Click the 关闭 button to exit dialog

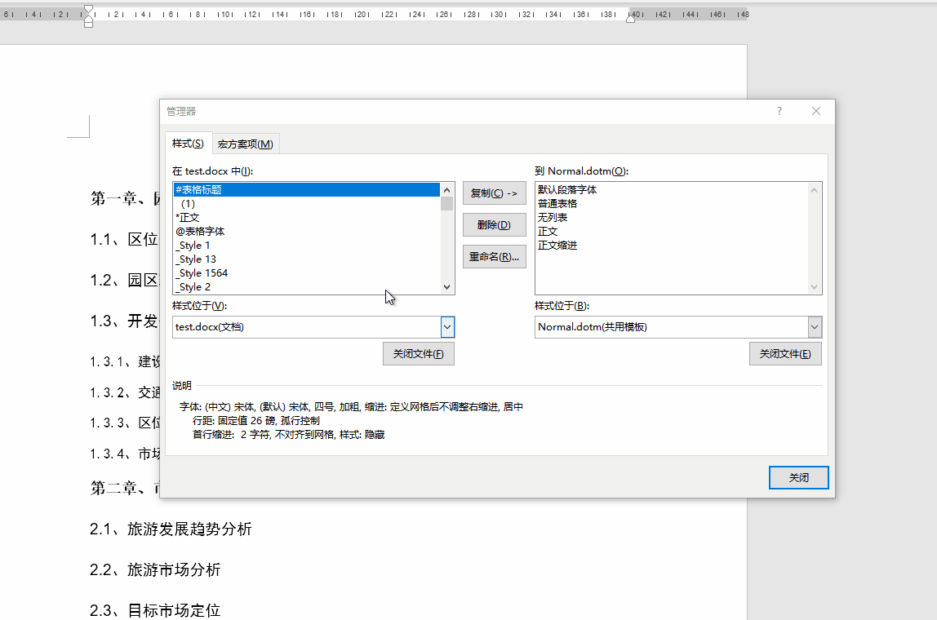pyautogui.click(x=798, y=477)
